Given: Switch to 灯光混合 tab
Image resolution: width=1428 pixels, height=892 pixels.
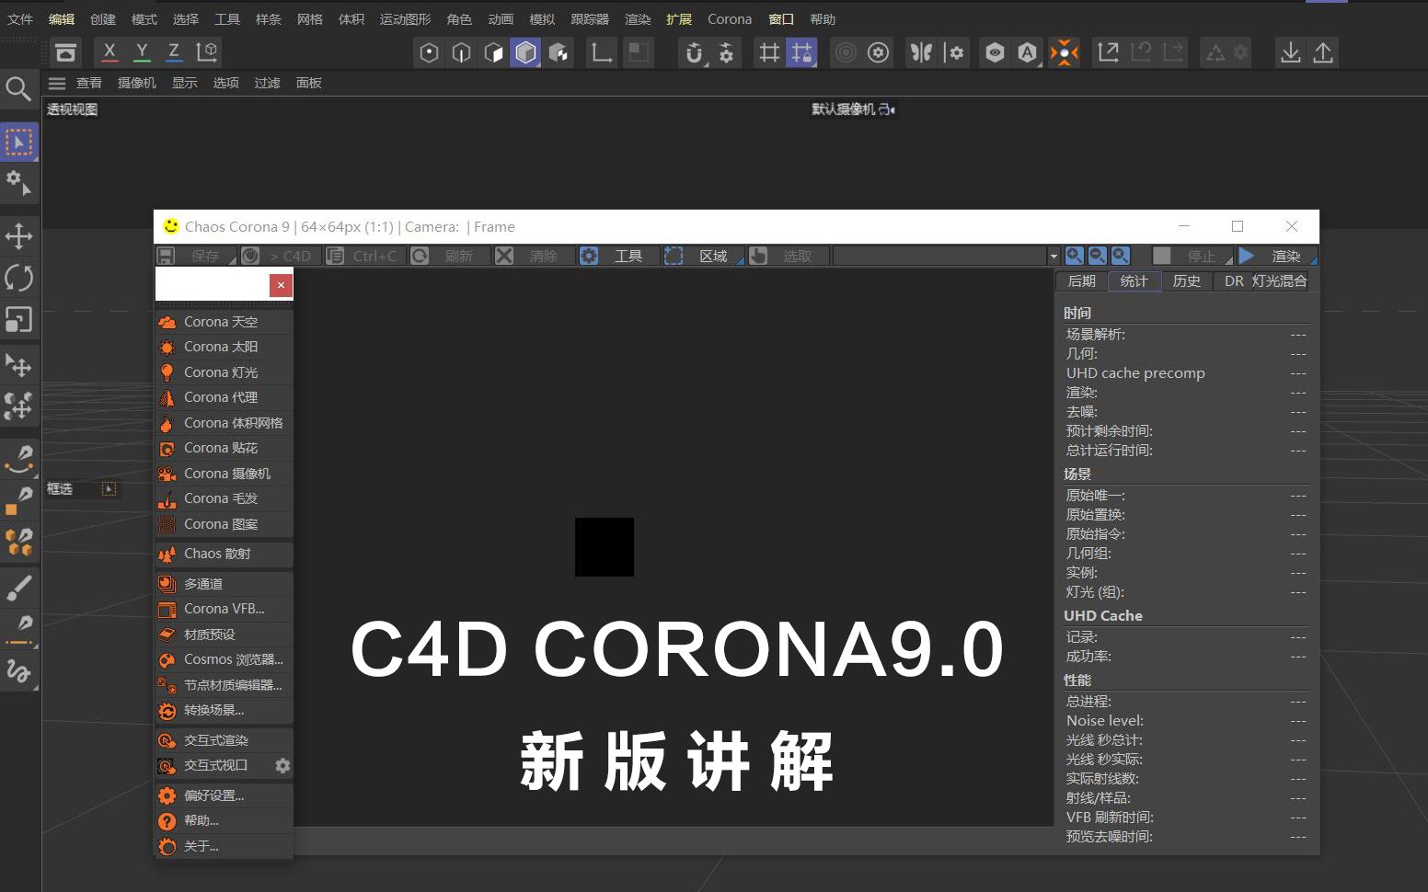Looking at the screenshot, I should pos(1280,281).
